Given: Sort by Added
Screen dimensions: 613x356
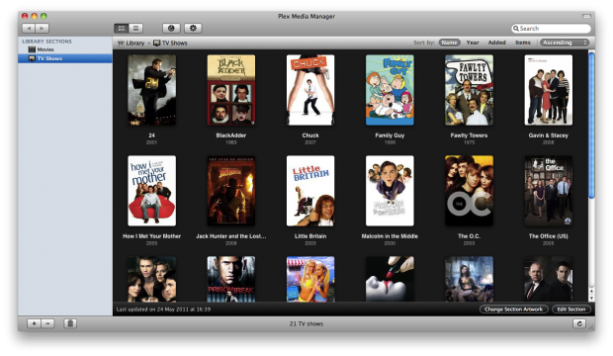Looking at the screenshot, I should tap(497, 43).
